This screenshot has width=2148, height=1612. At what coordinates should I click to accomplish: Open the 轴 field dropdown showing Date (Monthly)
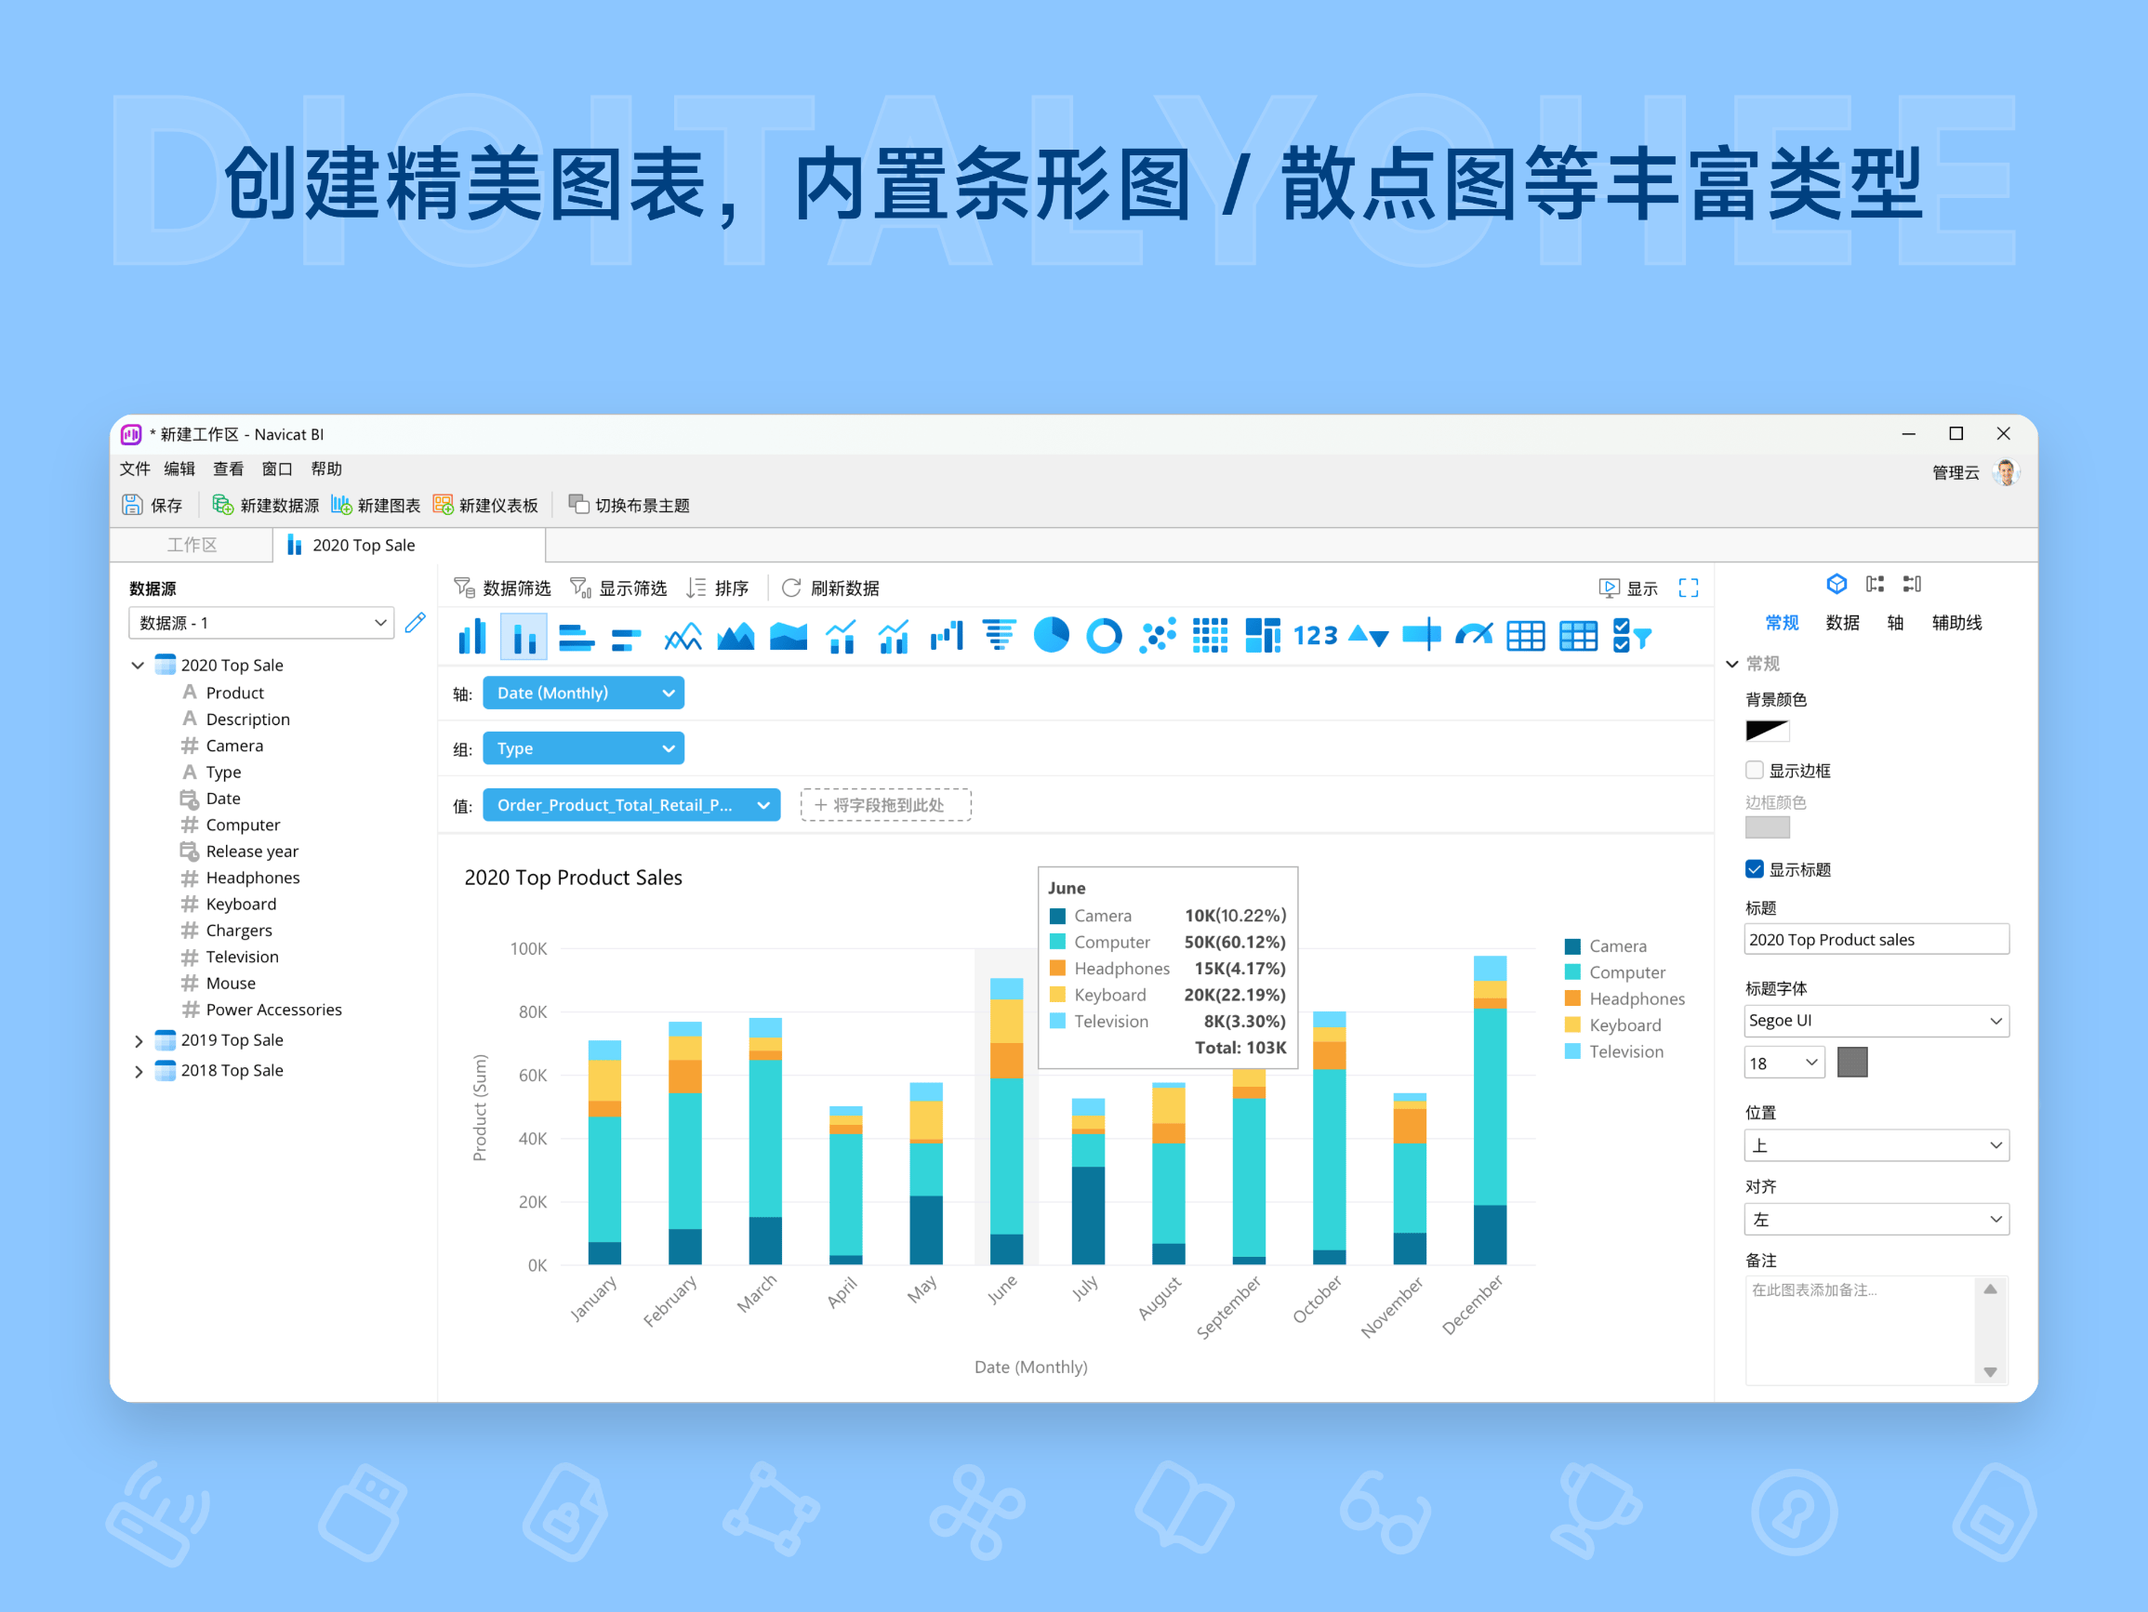[x=583, y=693]
